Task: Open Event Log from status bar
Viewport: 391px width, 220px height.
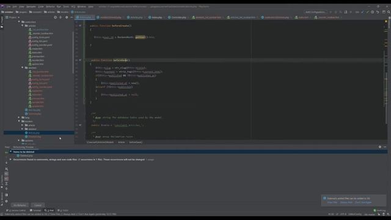Action: pyautogui.click(x=379, y=210)
